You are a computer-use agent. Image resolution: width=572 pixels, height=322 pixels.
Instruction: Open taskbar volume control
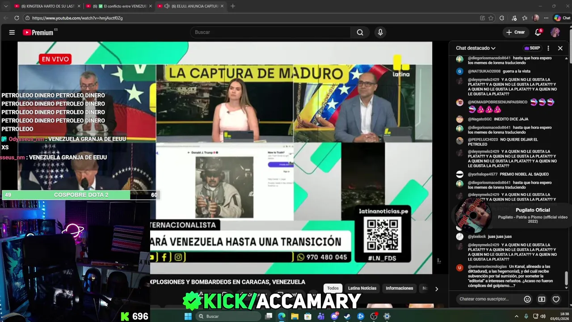(x=543, y=316)
